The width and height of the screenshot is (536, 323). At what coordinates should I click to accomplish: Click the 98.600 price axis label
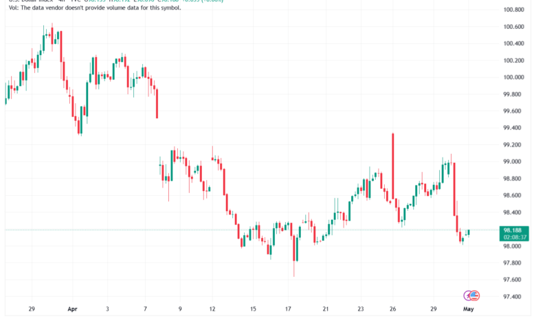[x=513, y=195]
